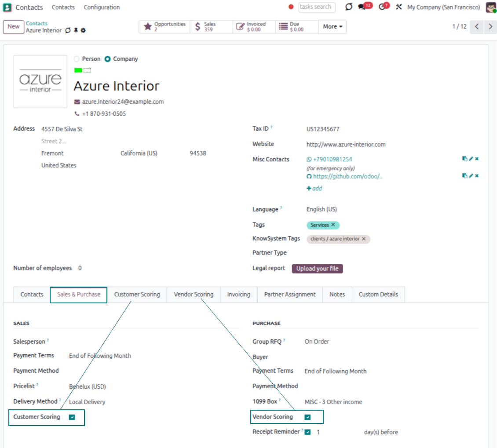
Task: Click the debug tools wrench icon
Action: (399, 7)
